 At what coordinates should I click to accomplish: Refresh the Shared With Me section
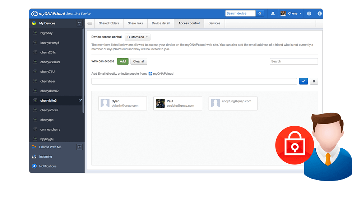pyautogui.click(x=79, y=147)
